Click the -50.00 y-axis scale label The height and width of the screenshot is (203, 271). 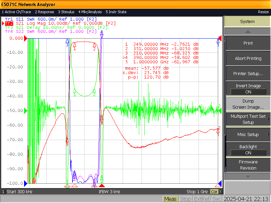(15, 111)
